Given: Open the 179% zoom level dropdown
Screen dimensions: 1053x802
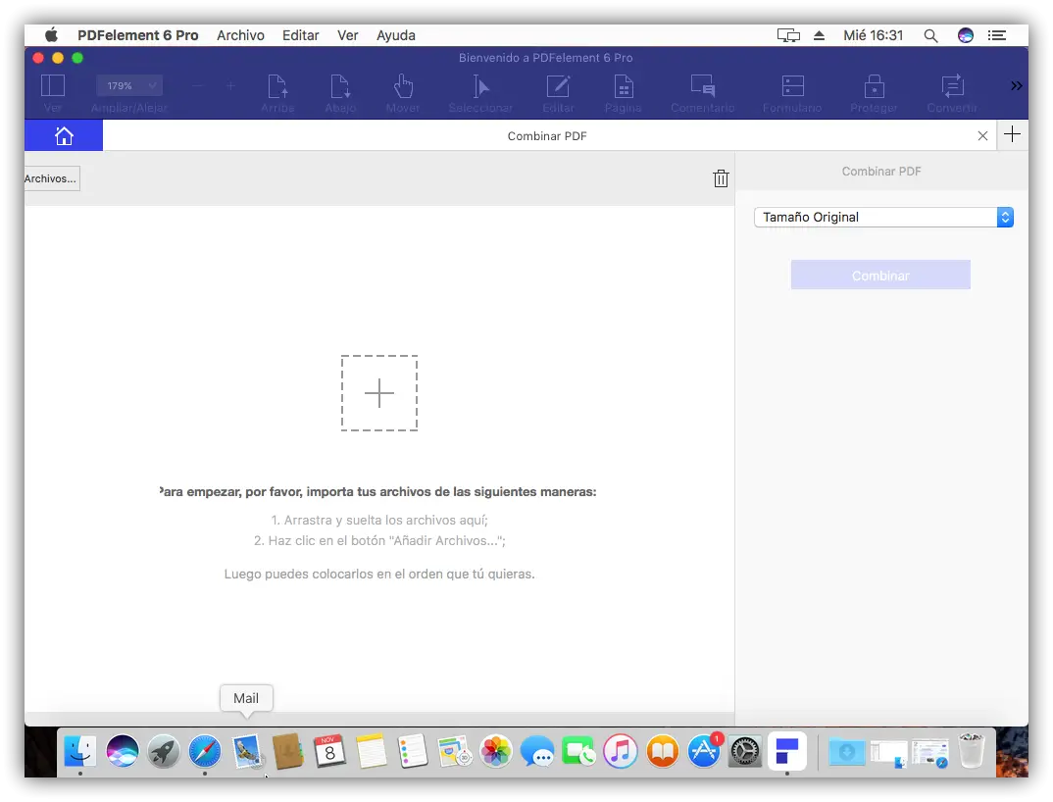Looking at the screenshot, I should pos(128,86).
